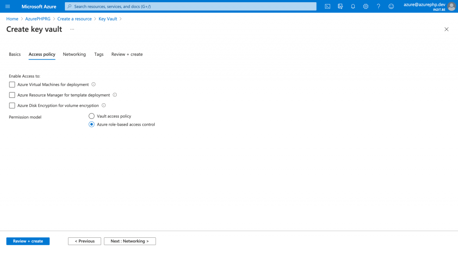The width and height of the screenshot is (458, 253).
Task: Click Microsoft Azure portal title
Action: [x=39, y=6]
